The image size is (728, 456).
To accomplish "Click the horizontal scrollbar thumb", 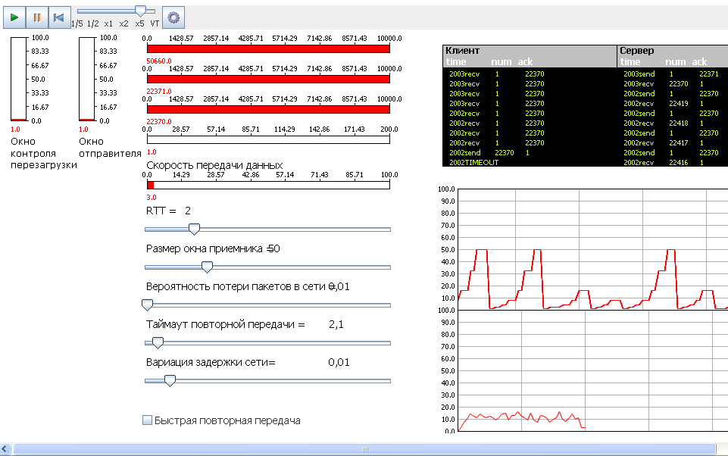I will click(364, 449).
